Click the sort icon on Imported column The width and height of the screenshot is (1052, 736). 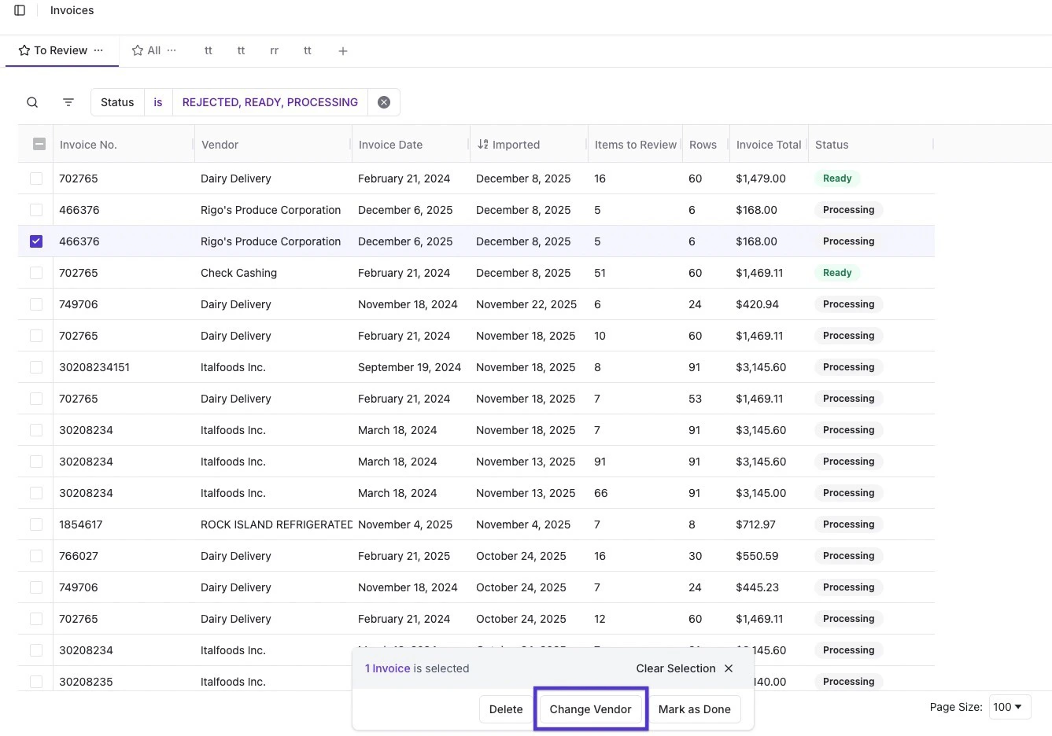click(483, 145)
